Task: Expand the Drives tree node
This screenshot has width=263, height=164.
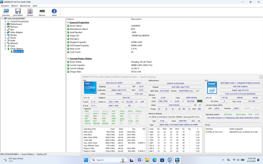Action: [5, 38]
